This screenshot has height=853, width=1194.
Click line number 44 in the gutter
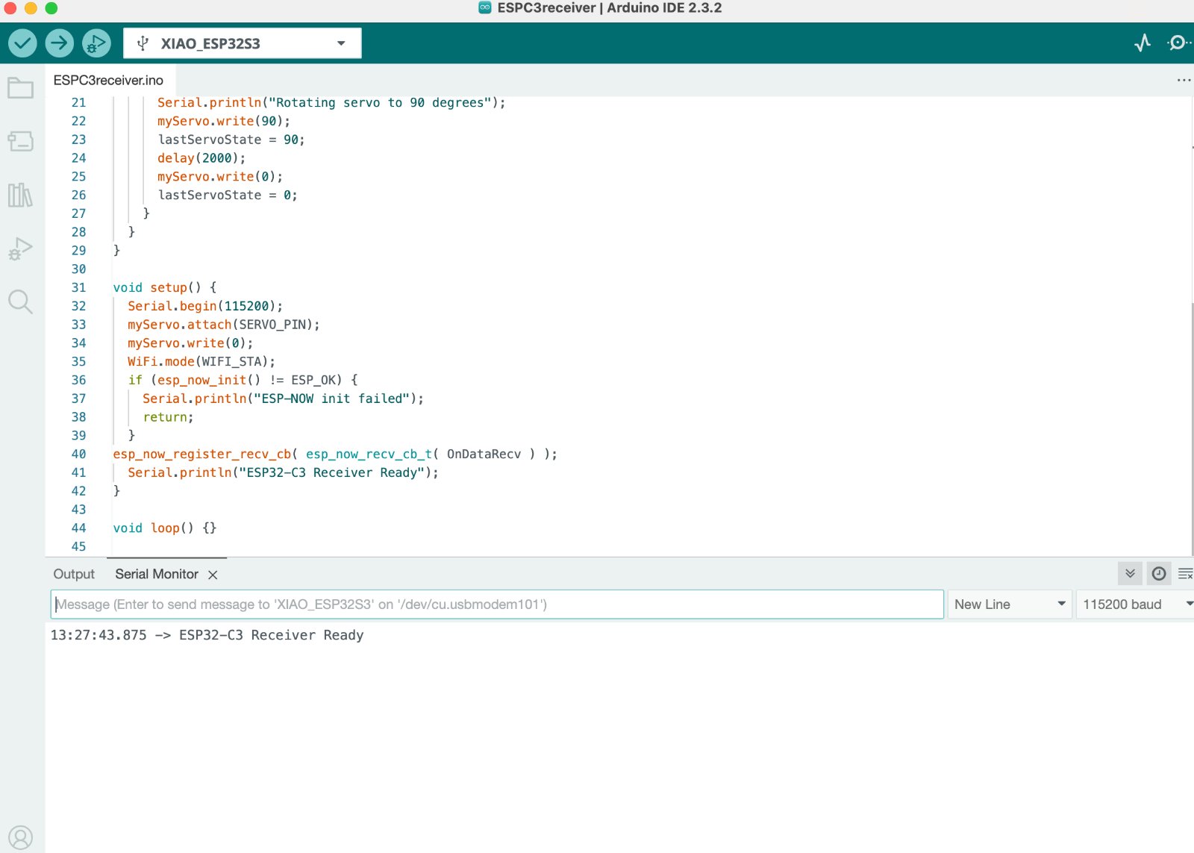coord(78,528)
